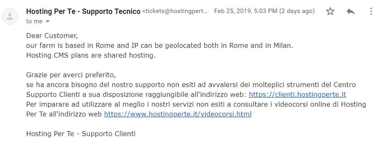Click sender name 'Hosting Per Te - Supporto Tecnico'
The image size is (382, 152).
(x=83, y=11)
